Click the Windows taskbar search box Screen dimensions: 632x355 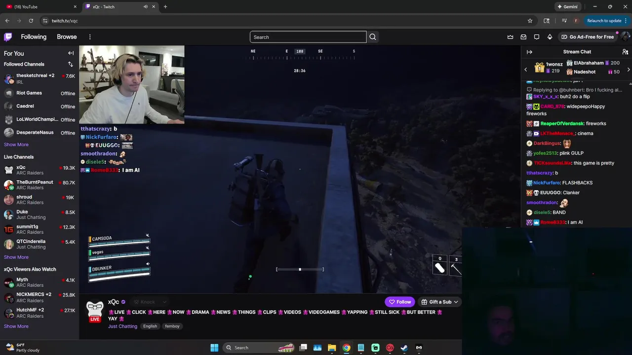(x=259, y=348)
